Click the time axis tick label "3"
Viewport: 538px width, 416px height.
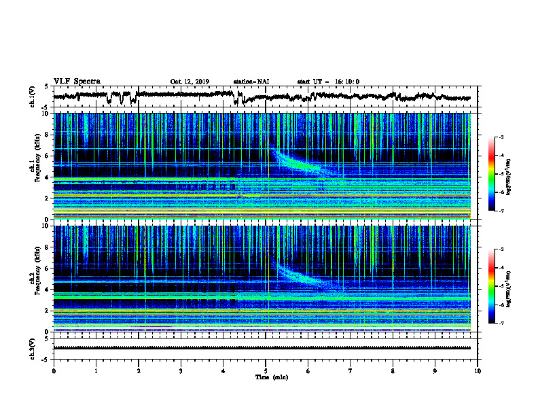point(181,371)
